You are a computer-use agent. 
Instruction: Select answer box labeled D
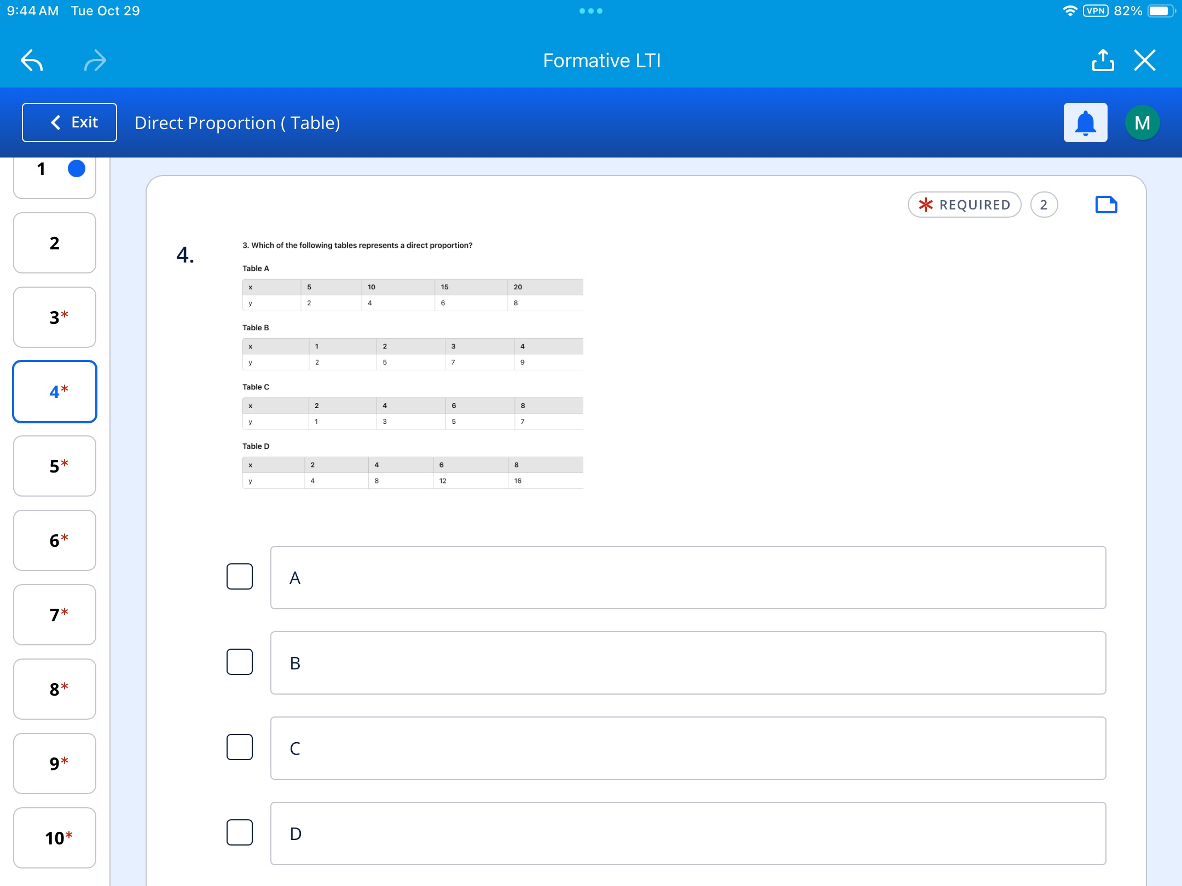pos(688,833)
